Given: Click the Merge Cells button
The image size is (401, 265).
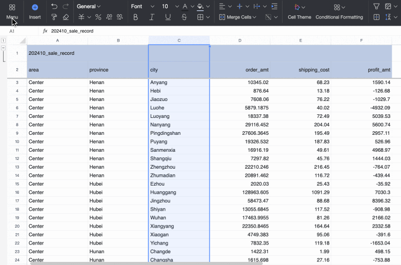Looking at the screenshot, I should (x=238, y=17).
